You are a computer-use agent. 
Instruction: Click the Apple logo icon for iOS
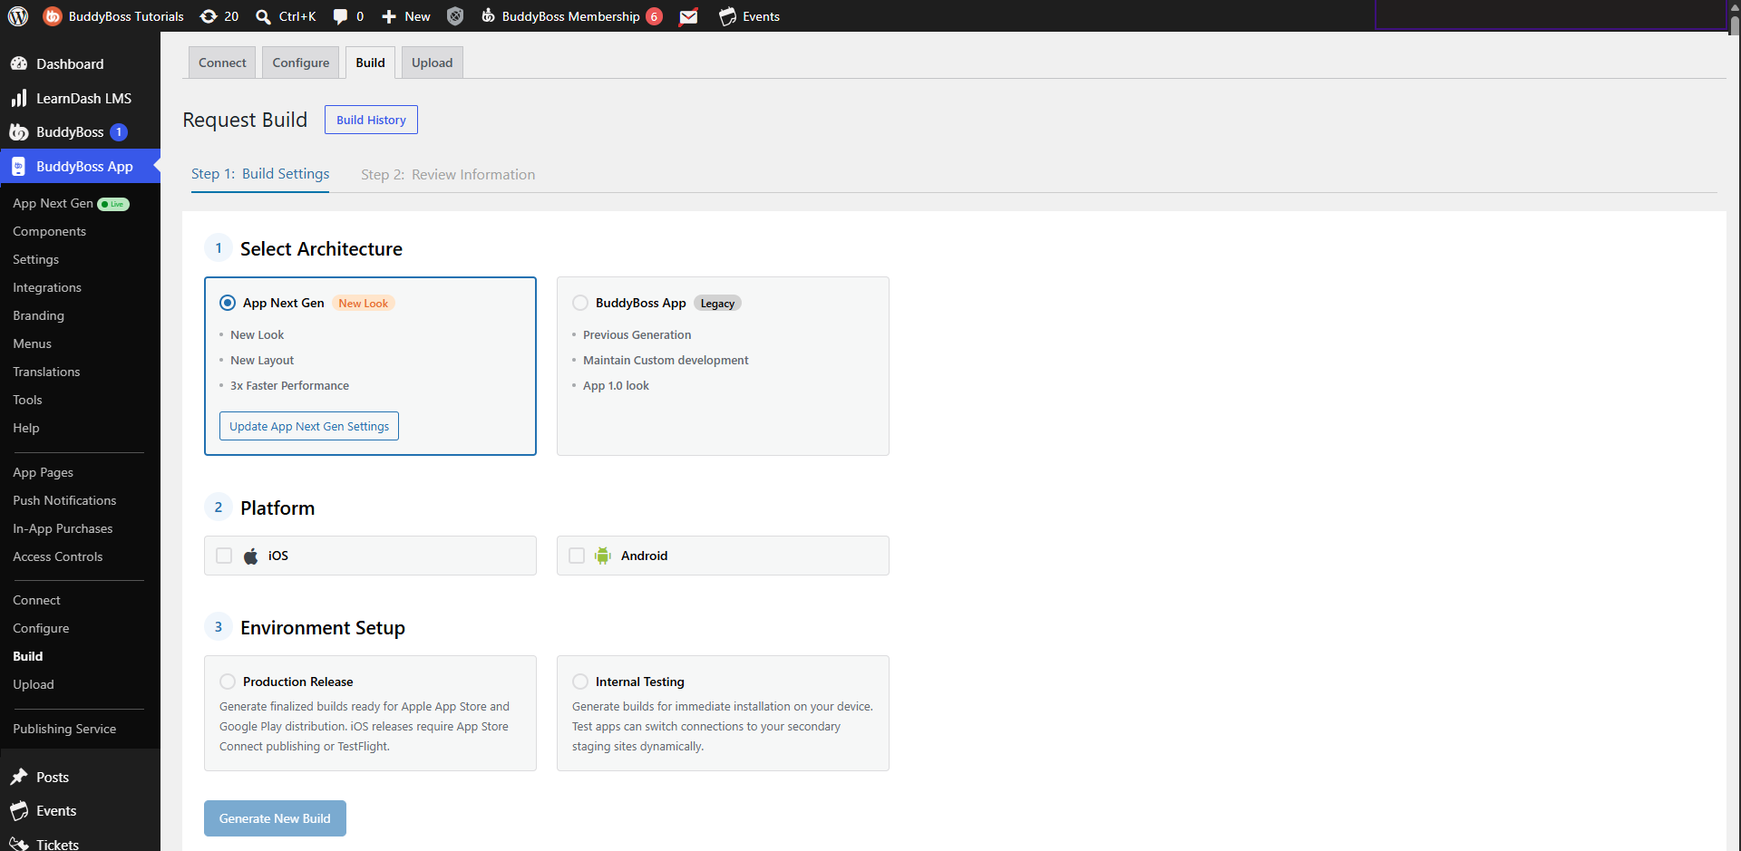(x=251, y=556)
